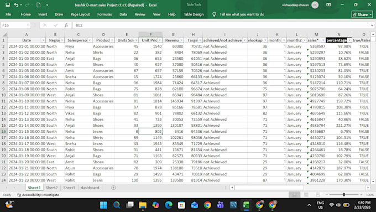Open the vlookup column filter dropdown
Viewport: 376px width, 212px height.
tap(265, 40)
